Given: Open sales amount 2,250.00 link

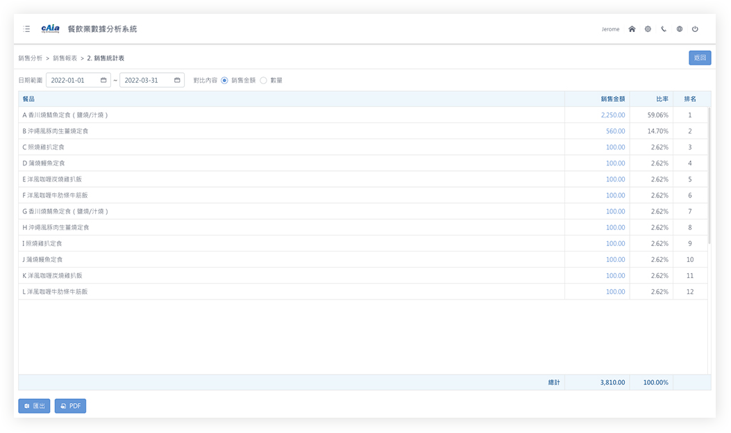Looking at the screenshot, I should (612, 115).
